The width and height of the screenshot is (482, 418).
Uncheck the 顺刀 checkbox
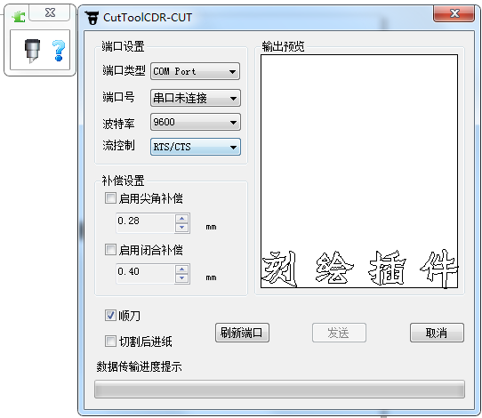click(x=110, y=316)
